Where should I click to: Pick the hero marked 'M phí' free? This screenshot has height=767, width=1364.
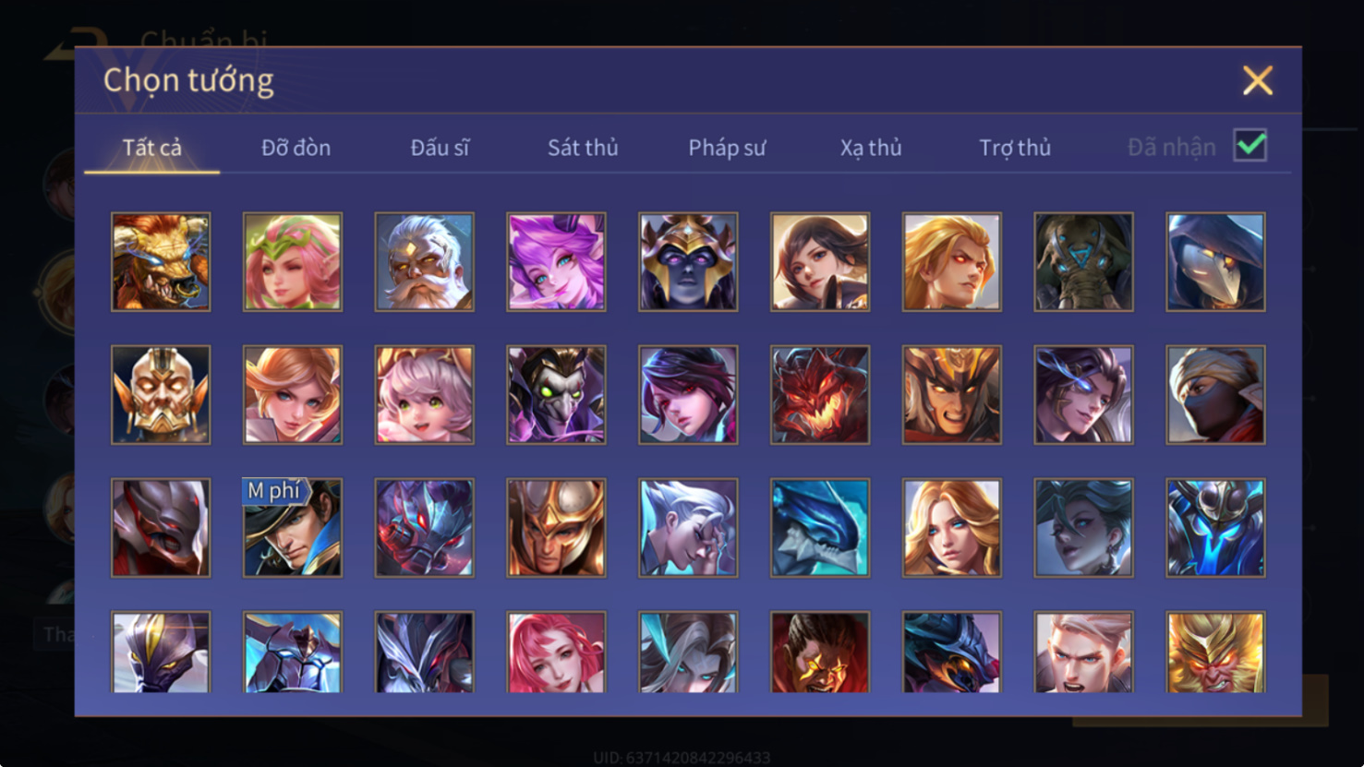coord(293,528)
